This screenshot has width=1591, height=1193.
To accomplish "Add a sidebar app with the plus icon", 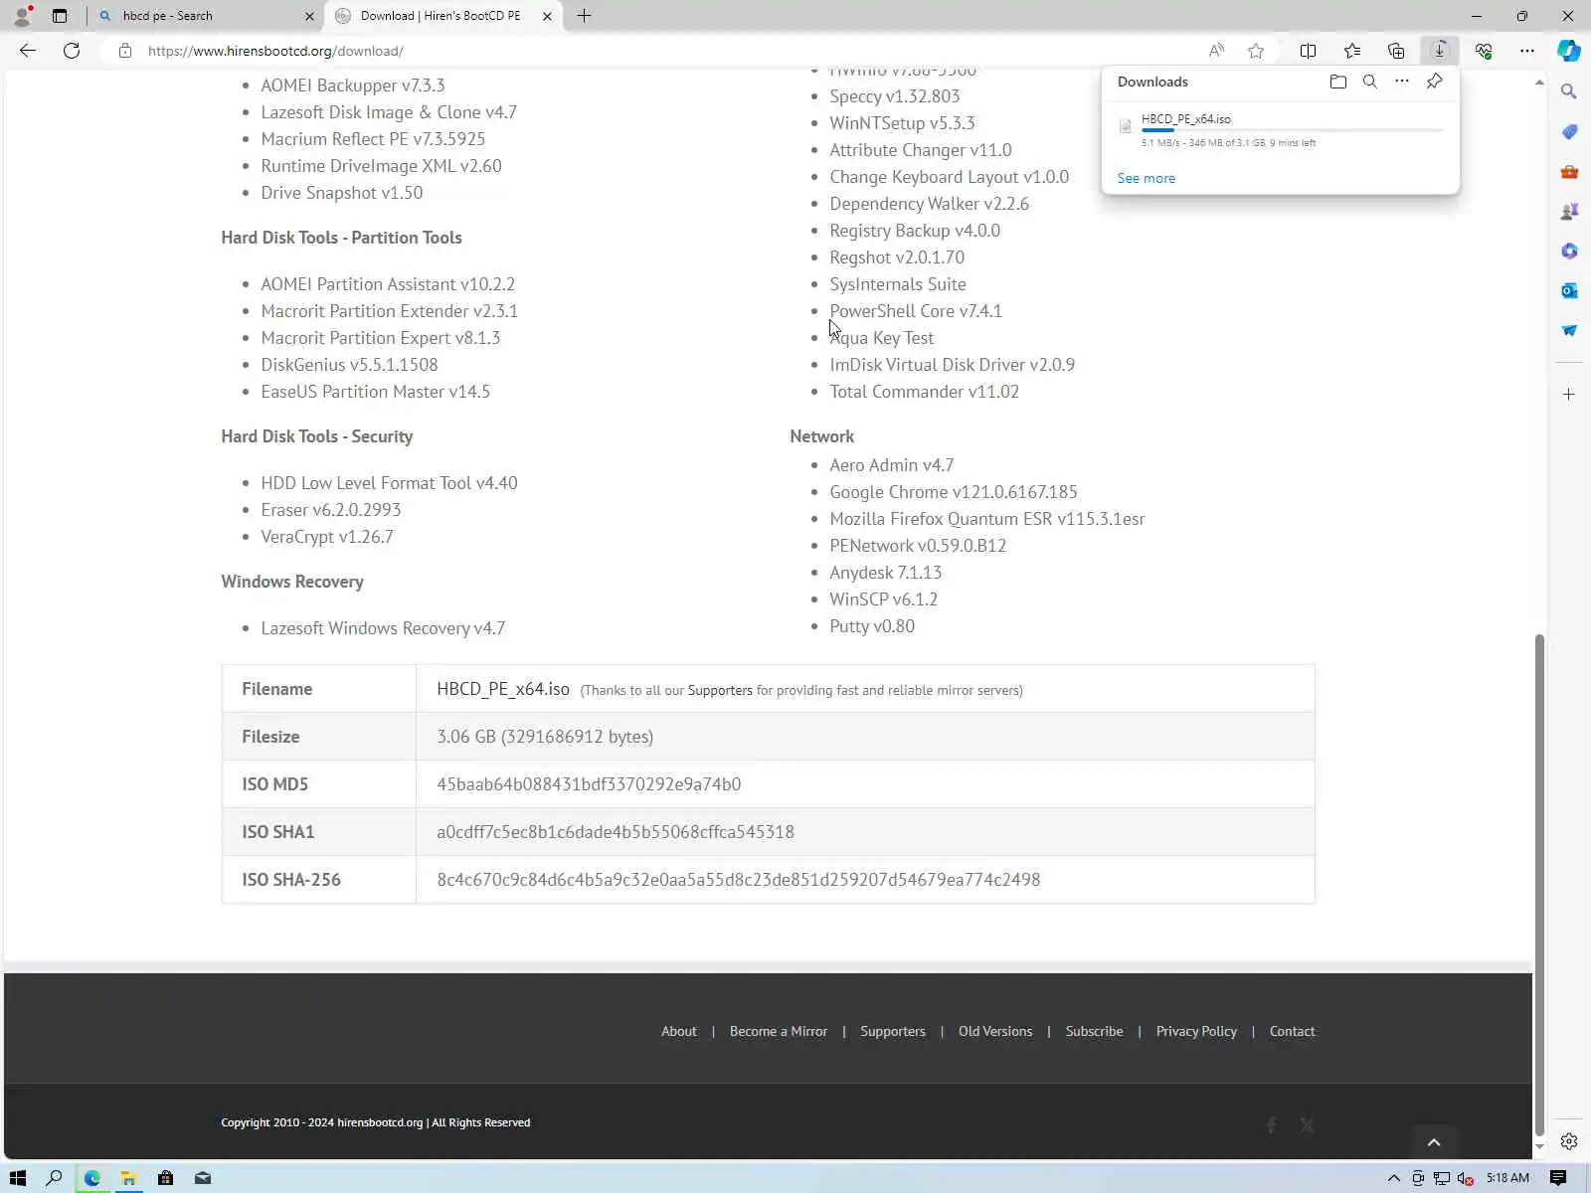I will click(1569, 395).
